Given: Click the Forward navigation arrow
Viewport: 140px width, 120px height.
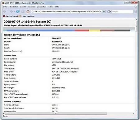Looking at the screenshot, I should 11,11.
